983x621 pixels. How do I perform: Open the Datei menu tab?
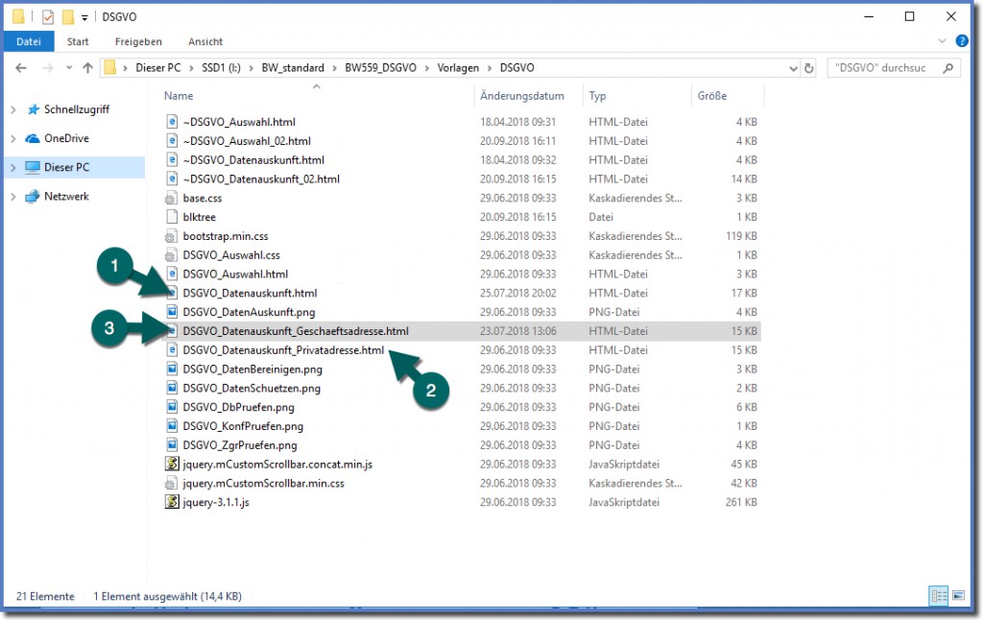tap(29, 42)
